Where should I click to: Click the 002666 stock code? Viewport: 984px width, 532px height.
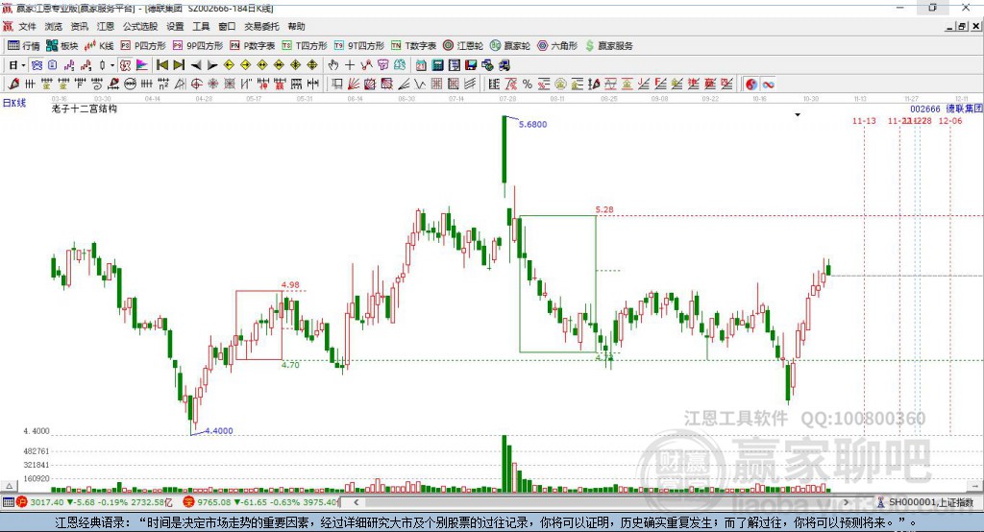click(925, 109)
